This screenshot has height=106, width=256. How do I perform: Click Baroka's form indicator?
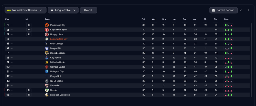(228, 90)
